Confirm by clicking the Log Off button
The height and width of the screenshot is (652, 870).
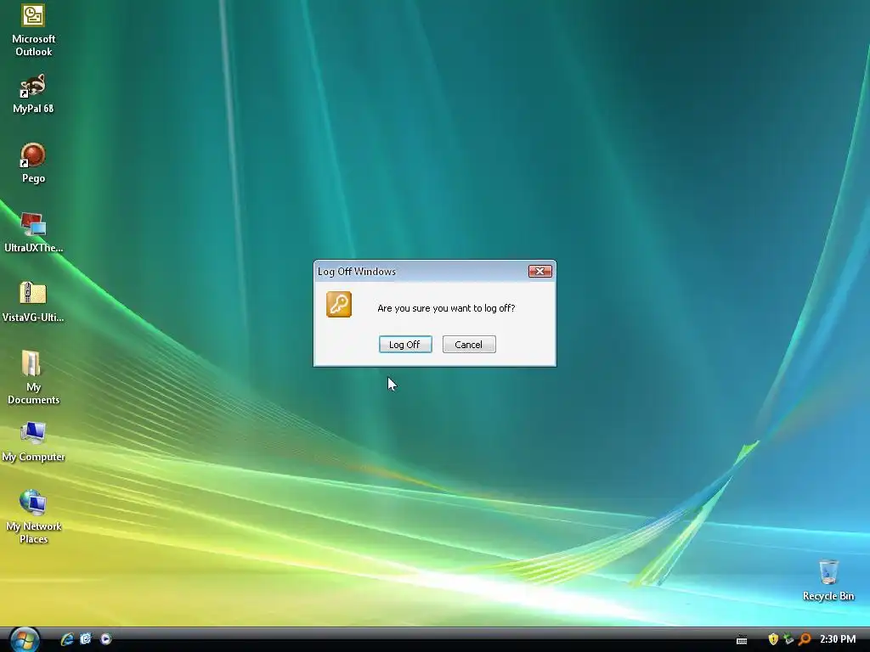[405, 345]
